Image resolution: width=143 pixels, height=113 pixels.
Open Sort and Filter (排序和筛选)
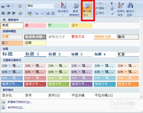[121, 9]
